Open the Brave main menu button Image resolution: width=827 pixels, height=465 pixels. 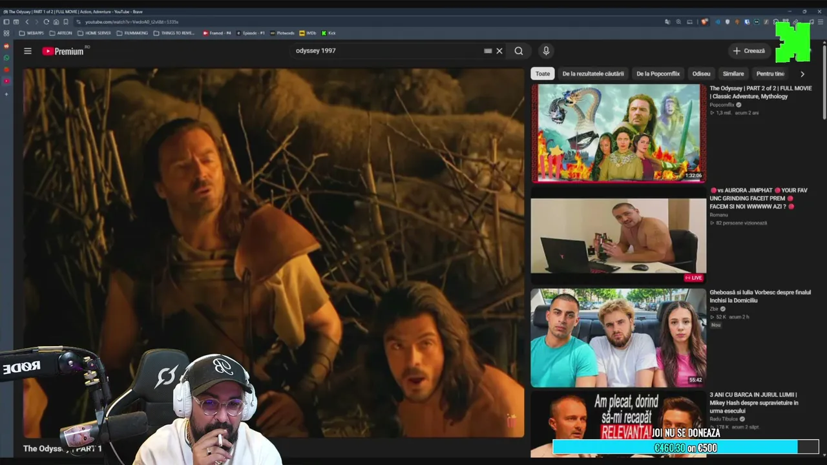(x=821, y=22)
